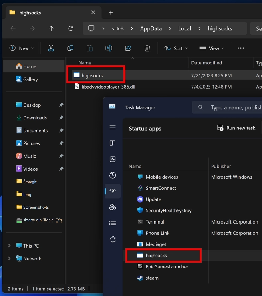
Task: Click the highsocks File Explorer tab
Action: point(53,13)
